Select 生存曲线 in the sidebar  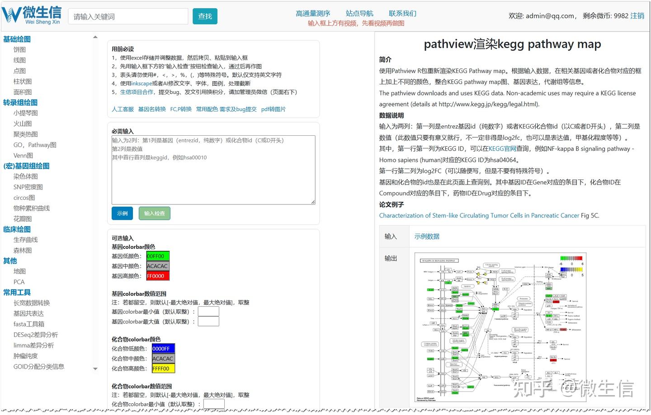click(x=26, y=240)
